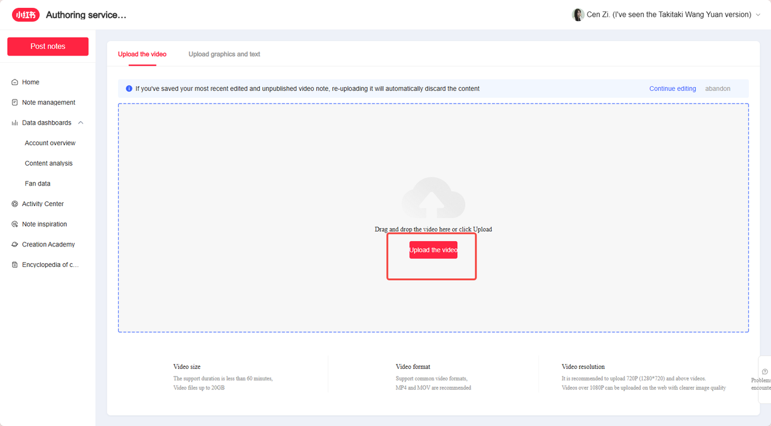Click the Activity Center icon

point(14,204)
